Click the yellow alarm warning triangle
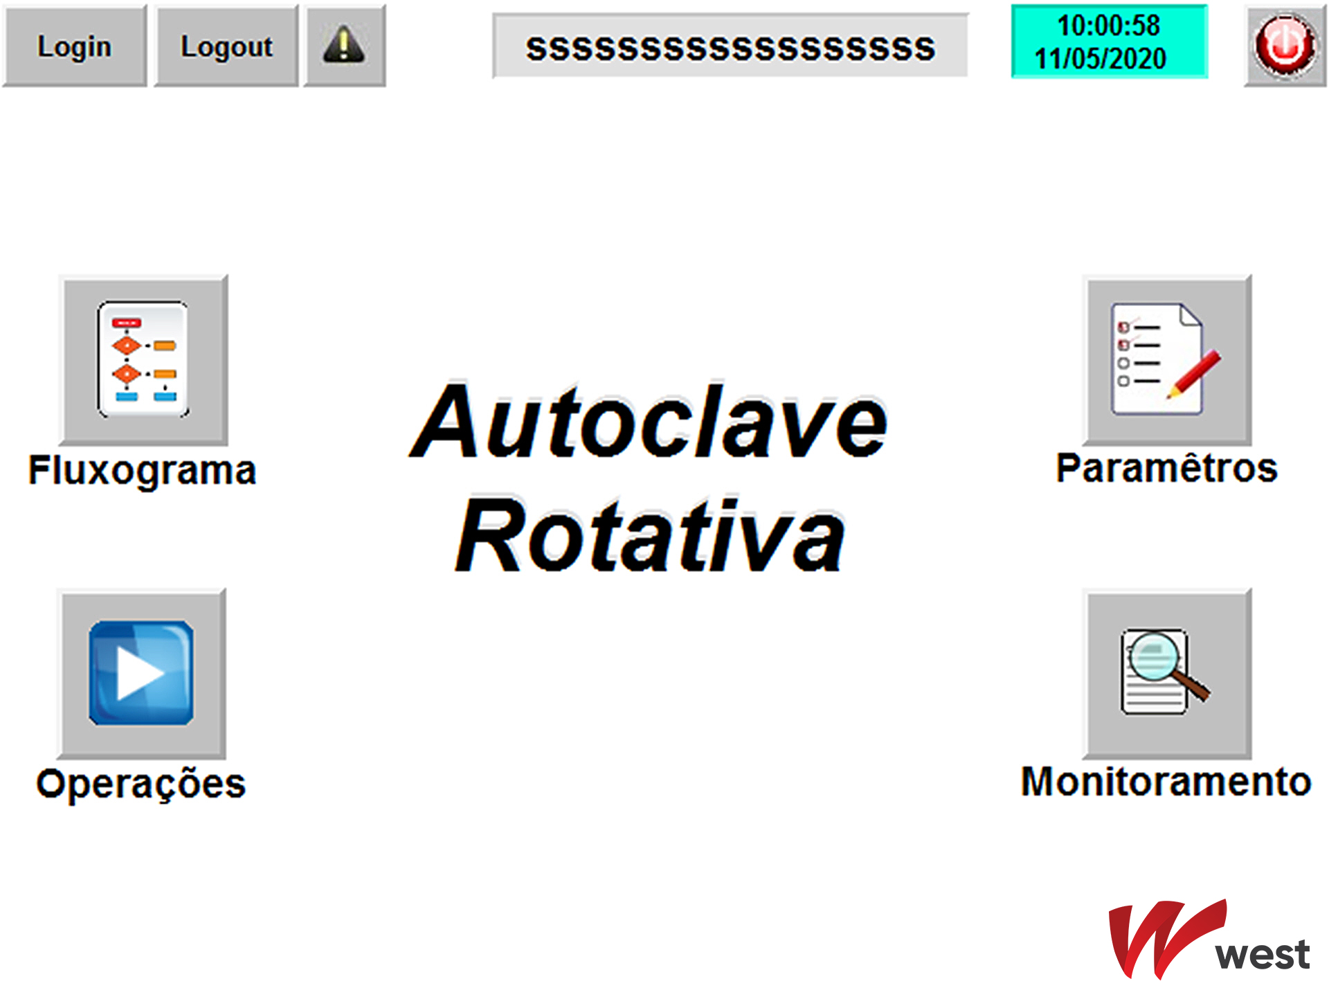Image resolution: width=1329 pixels, height=997 pixels. (344, 46)
